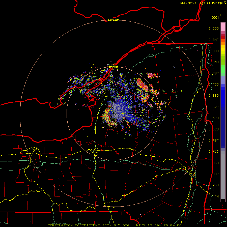Screen dimensions: 227x227
Task: Click the 0.360 scale value
Action: click(214, 163)
